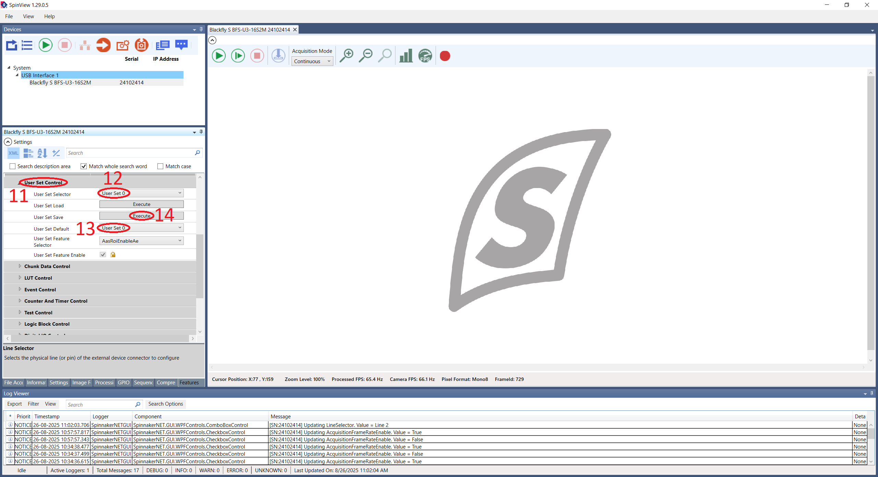This screenshot has height=477, width=878.
Task: Open the User Set Feature Selector dropdown
Action: click(141, 241)
